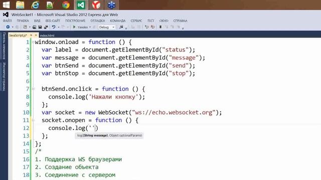This screenshot has width=321, height=180.
Task: Open the ПРАВКА menu
Action: [x=23, y=21]
